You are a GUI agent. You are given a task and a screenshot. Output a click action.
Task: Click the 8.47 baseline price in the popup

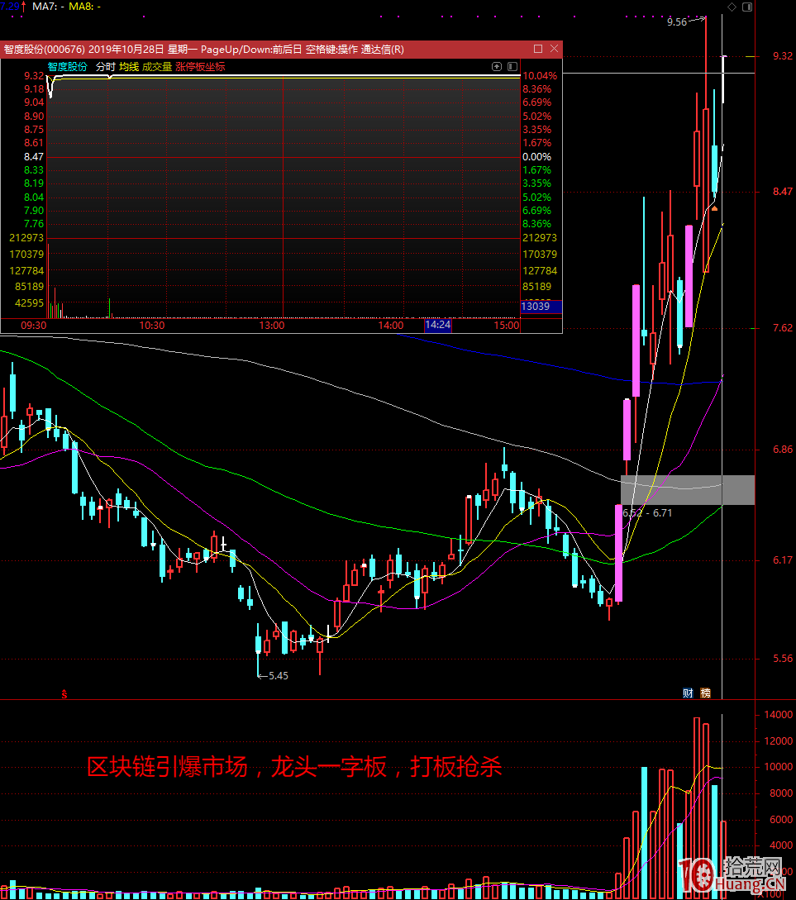pos(34,157)
